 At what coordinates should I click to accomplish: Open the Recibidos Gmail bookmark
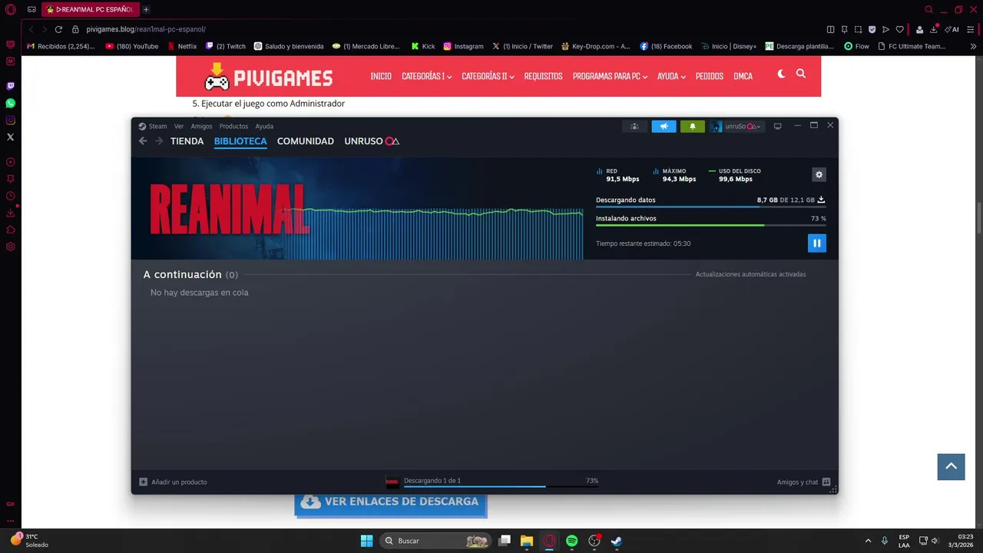tap(61, 46)
